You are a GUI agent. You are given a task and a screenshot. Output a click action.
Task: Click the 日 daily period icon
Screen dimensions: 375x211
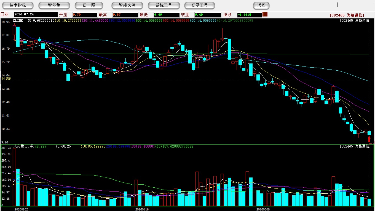(x=265, y=14)
